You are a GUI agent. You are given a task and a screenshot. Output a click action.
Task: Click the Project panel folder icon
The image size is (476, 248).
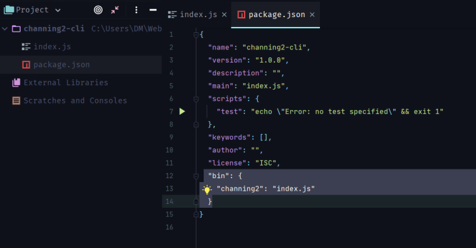9,10
